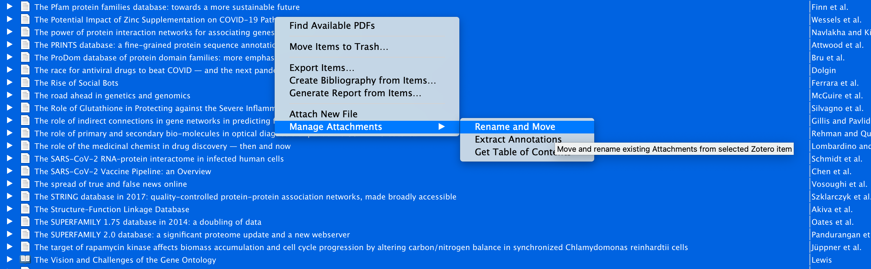The height and width of the screenshot is (269, 871).
Task: Expand The Rise of Social Bots item
Action: click(9, 82)
